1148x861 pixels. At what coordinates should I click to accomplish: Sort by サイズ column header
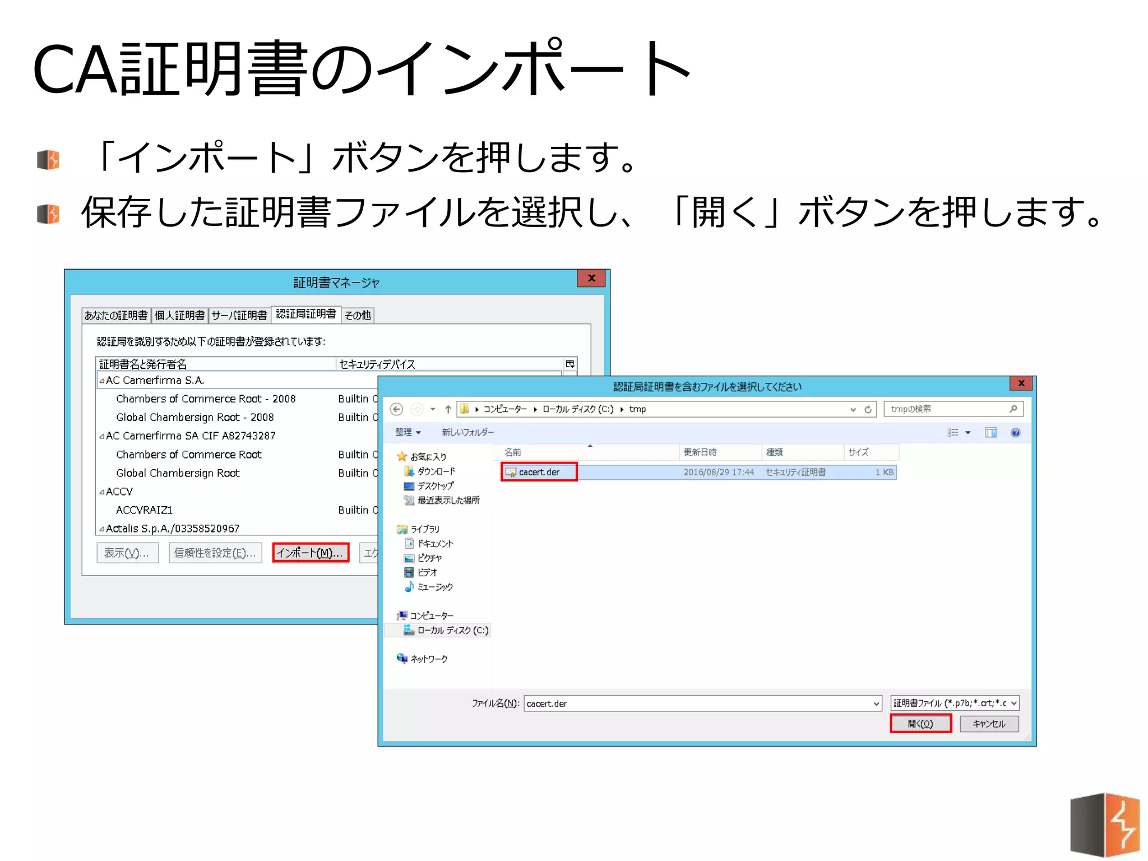(x=871, y=452)
